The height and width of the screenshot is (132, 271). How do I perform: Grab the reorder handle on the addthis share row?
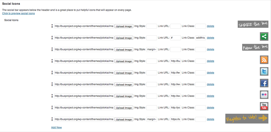pos(52,38)
